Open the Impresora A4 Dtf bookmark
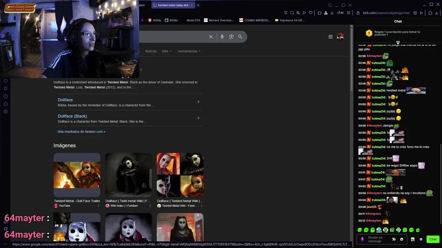The width and height of the screenshot is (442, 248). pyautogui.click(x=290, y=20)
